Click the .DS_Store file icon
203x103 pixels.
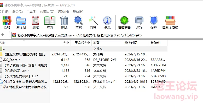click(1, 60)
